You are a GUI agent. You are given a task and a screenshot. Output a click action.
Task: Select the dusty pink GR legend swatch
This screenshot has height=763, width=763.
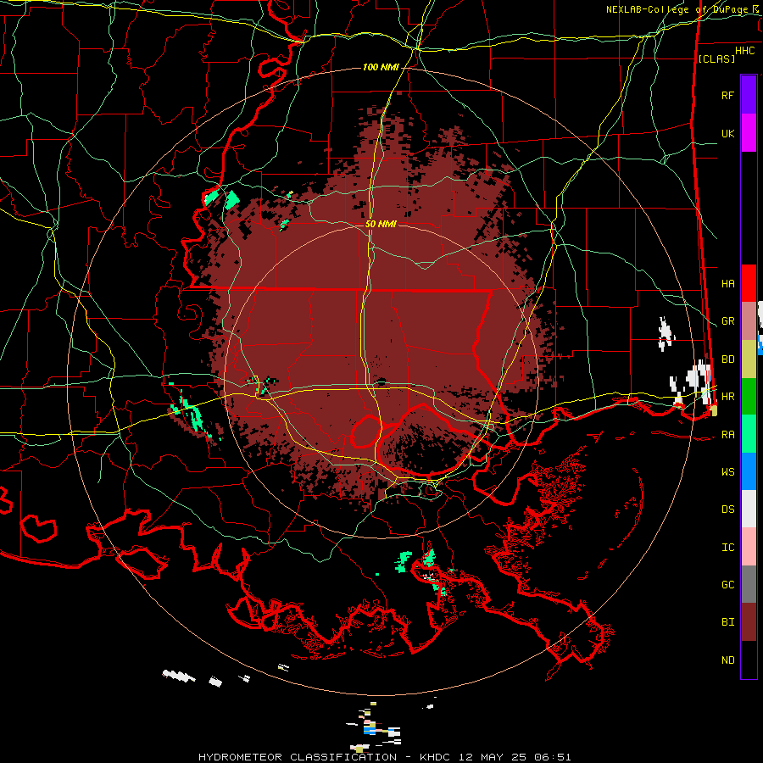pos(749,321)
